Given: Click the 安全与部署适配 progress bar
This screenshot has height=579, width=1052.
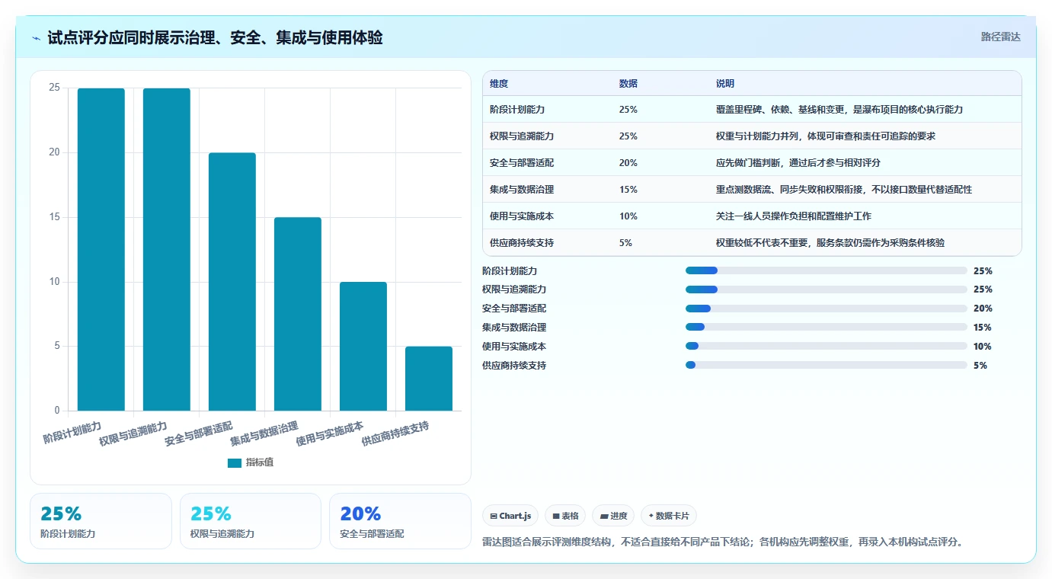Looking at the screenshot, I should [827, 309].
